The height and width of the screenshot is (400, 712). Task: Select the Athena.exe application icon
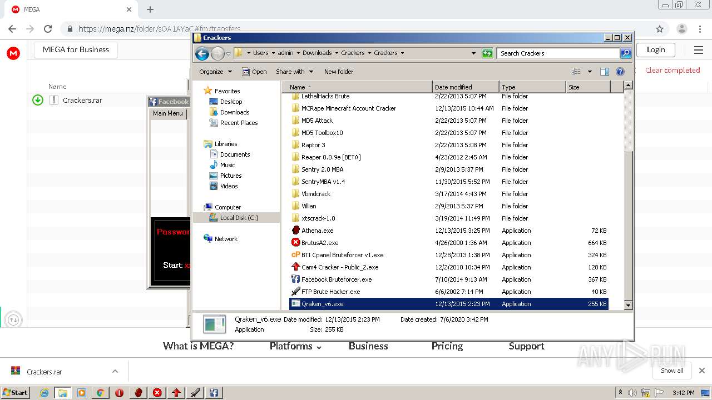(296, 231)
